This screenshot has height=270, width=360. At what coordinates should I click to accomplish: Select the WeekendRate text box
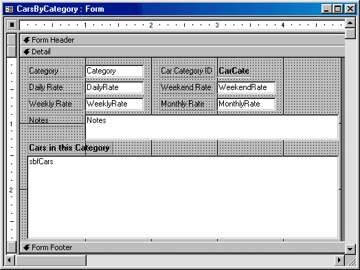[x=246, y=87]
